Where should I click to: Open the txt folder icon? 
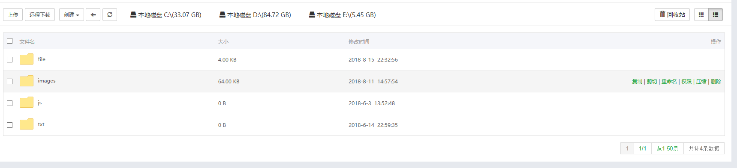click(27, 124)
